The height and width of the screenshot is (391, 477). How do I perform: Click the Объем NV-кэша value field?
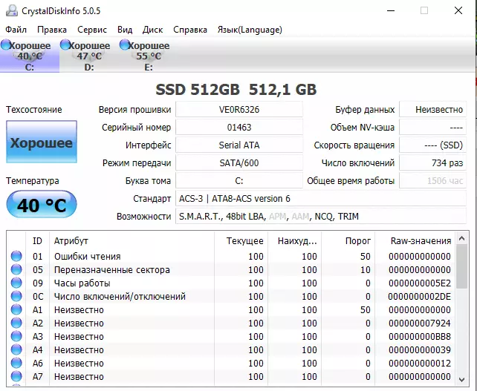pyautogui.click(x=432, y=128)
